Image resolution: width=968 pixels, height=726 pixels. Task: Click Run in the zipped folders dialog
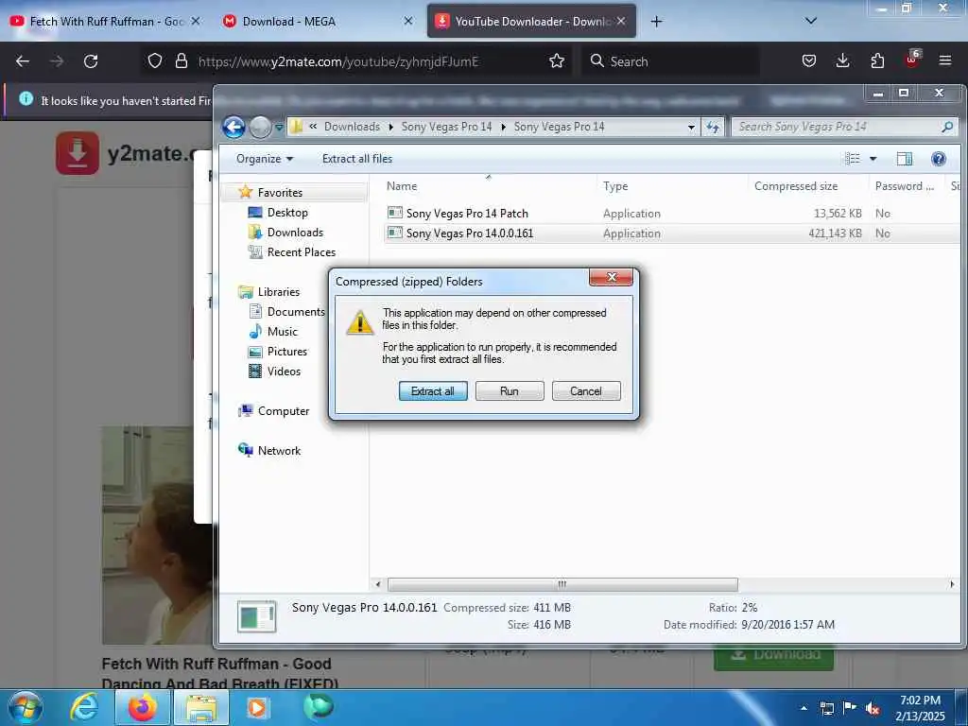click(510, 390)
